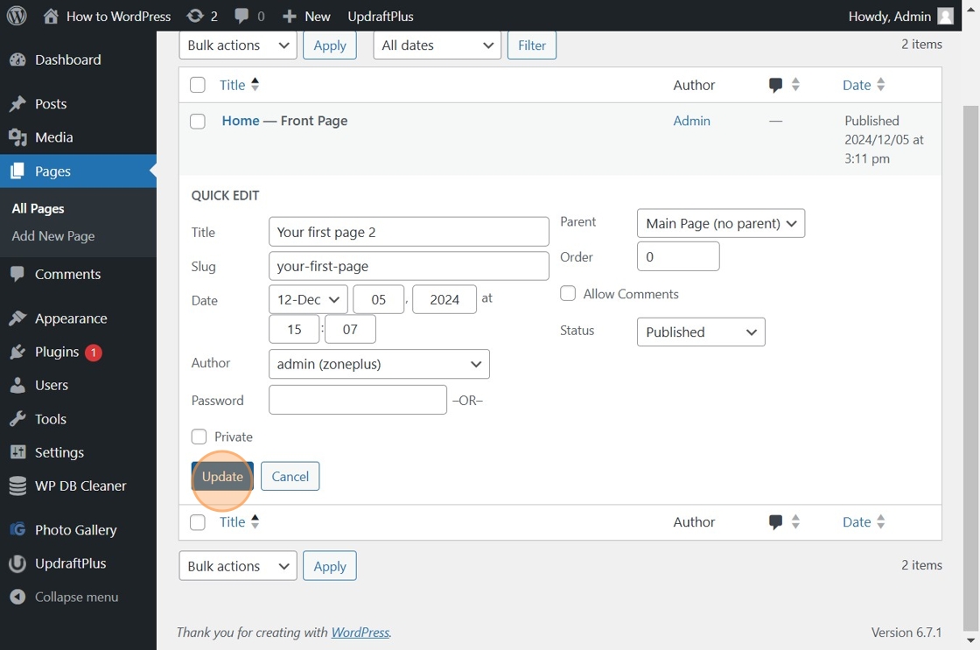
Task: Check the select-all box in table footer
Action: click(x=198, y=522)
